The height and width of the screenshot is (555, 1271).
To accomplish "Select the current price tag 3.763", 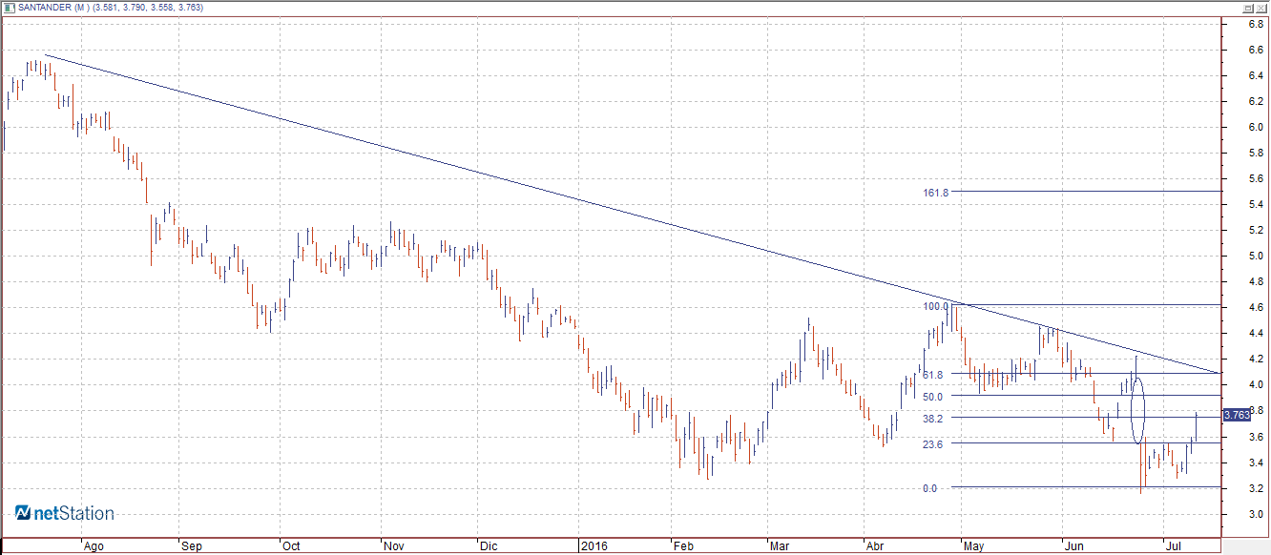I will [x=1237, y=415].
